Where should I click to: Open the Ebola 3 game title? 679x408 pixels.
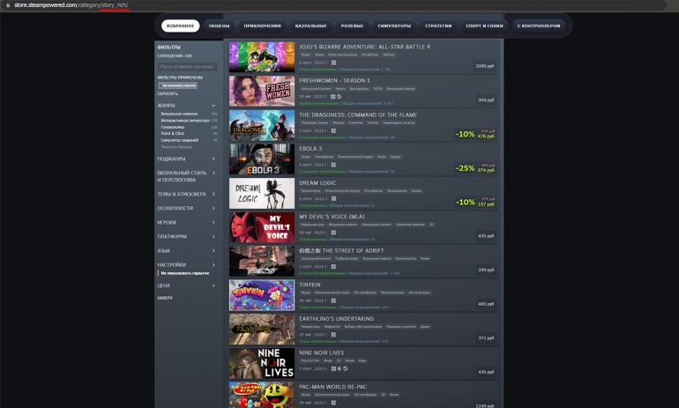tap(310, 149)
